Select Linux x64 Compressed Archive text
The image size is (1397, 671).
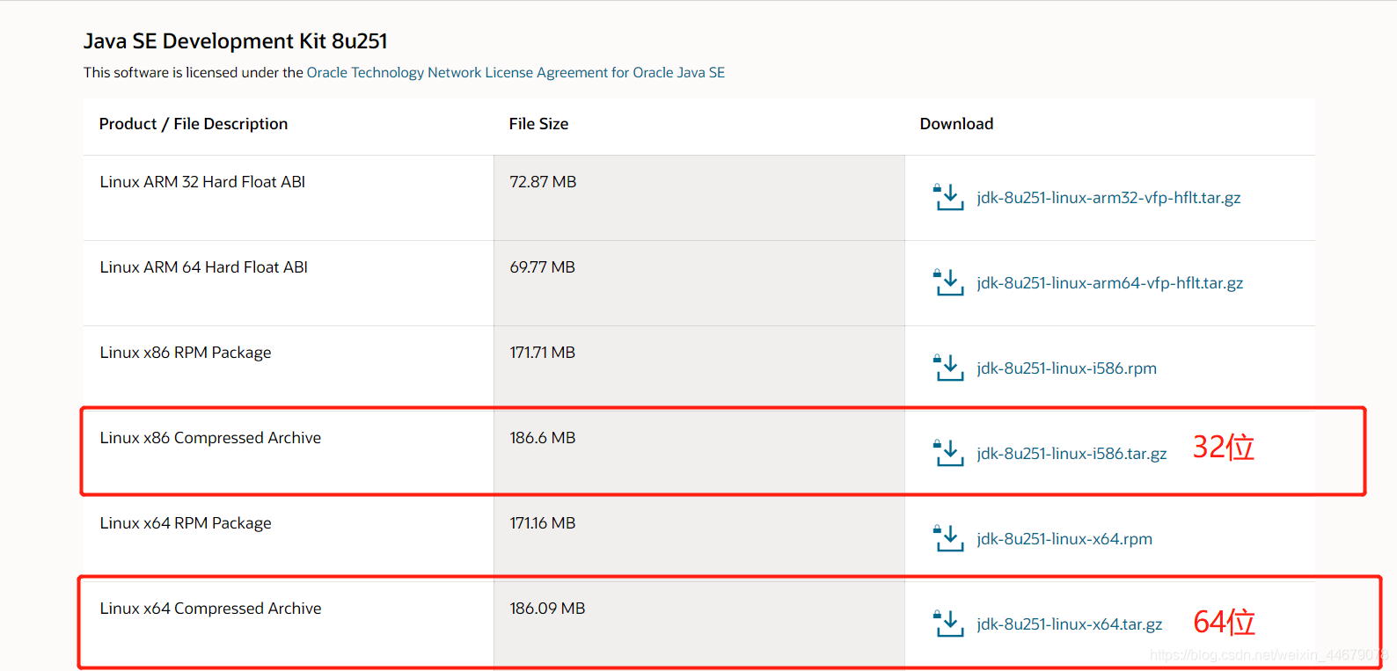pyautogui.click(x=210, y=609)
